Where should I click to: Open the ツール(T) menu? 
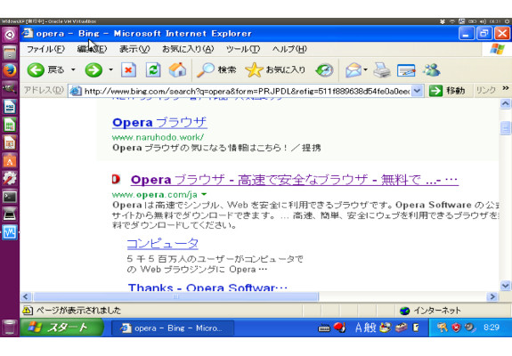pyautogui.click(x=243, y=49)
